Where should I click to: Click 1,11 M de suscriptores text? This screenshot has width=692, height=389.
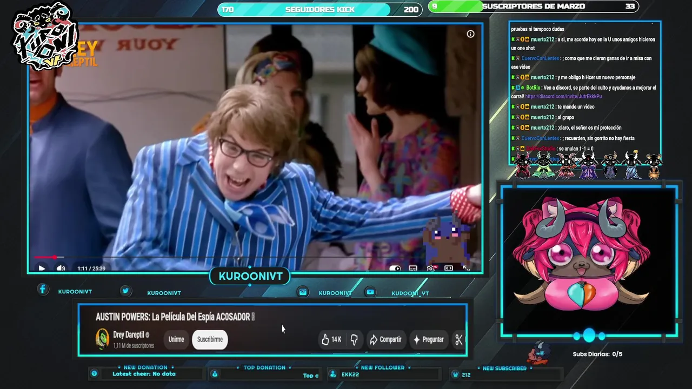tap(134, 346)
